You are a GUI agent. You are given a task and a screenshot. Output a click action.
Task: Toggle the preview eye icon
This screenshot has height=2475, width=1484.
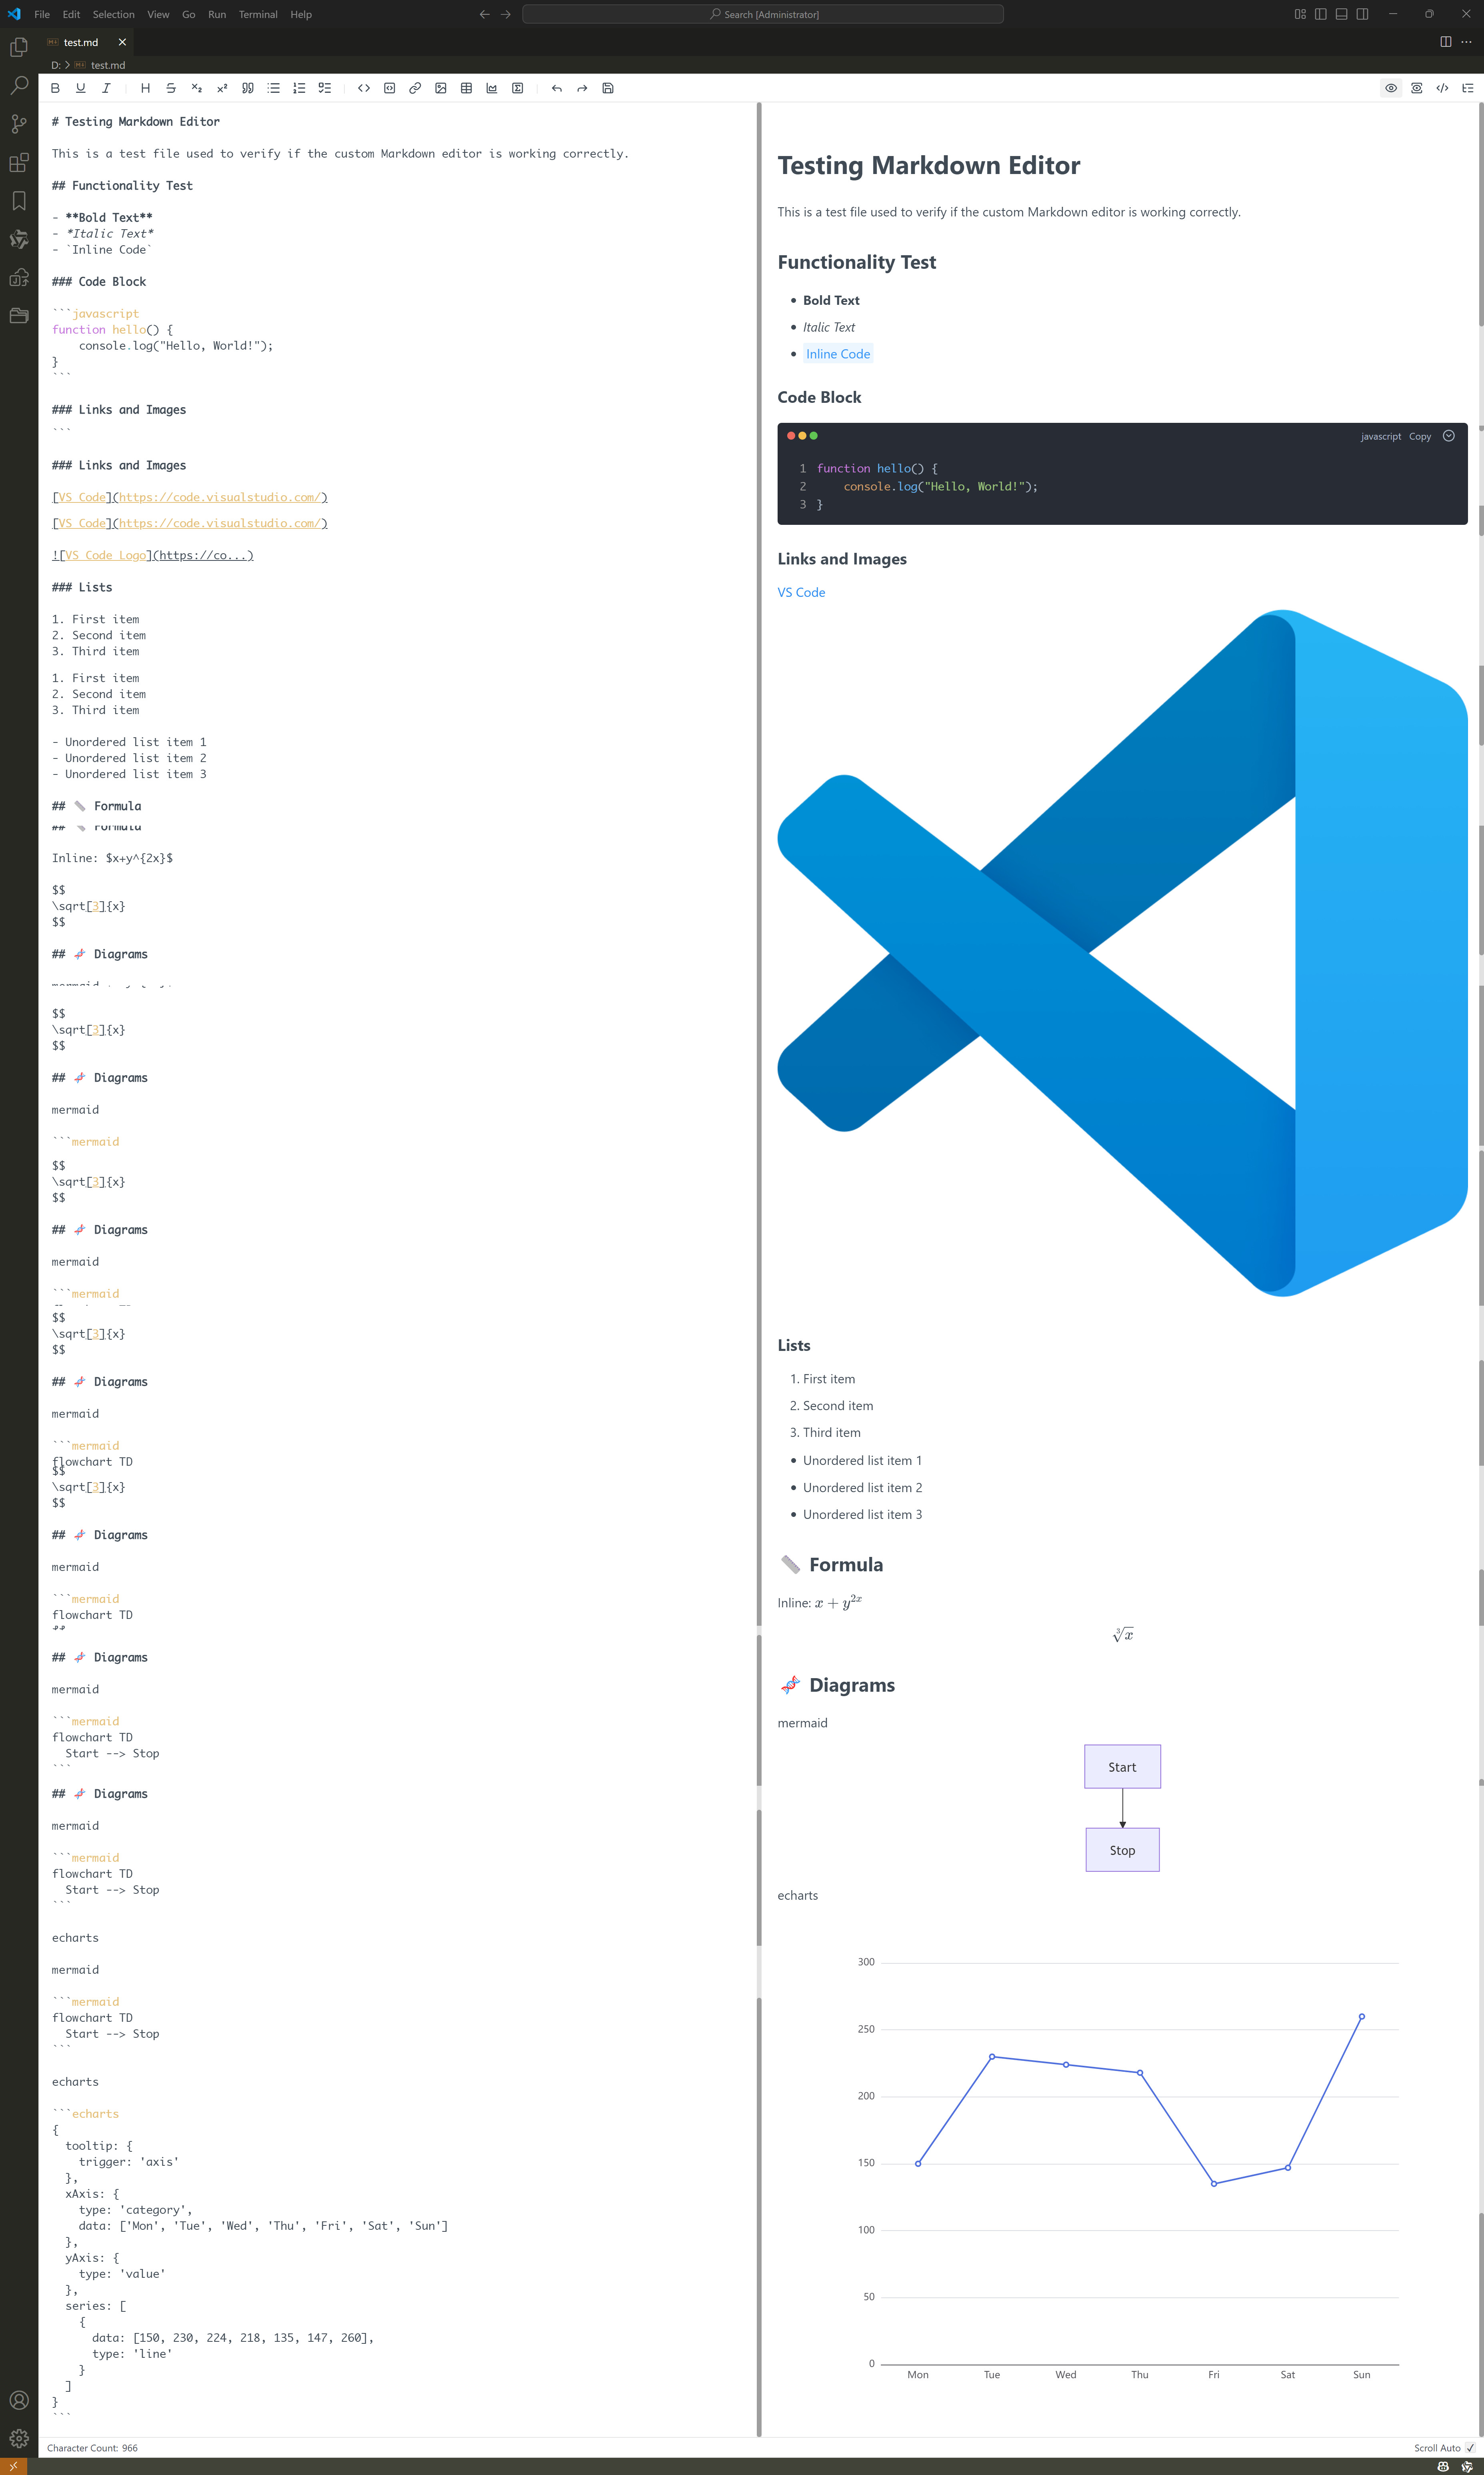[x=1391, y=88]
